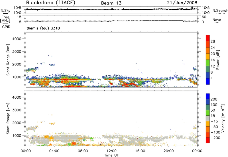Select the 'N.Sky' legend label
228x157 pixels.
tap(5, 10)
